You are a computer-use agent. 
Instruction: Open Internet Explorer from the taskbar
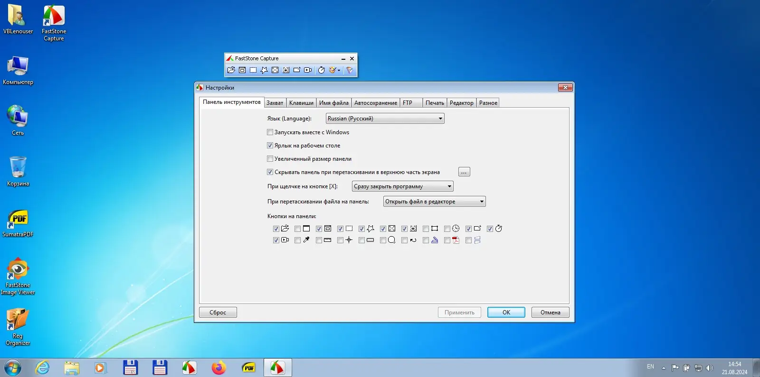[42, 368]
